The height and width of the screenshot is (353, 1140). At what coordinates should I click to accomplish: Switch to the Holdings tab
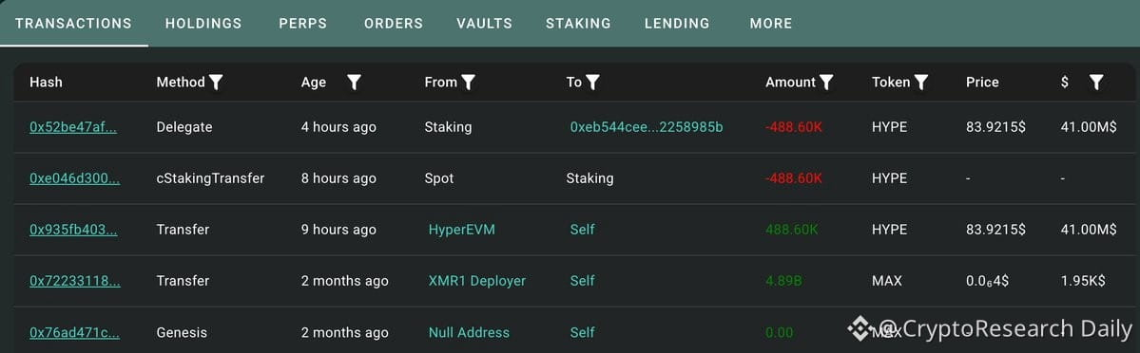tap(203, 23)
